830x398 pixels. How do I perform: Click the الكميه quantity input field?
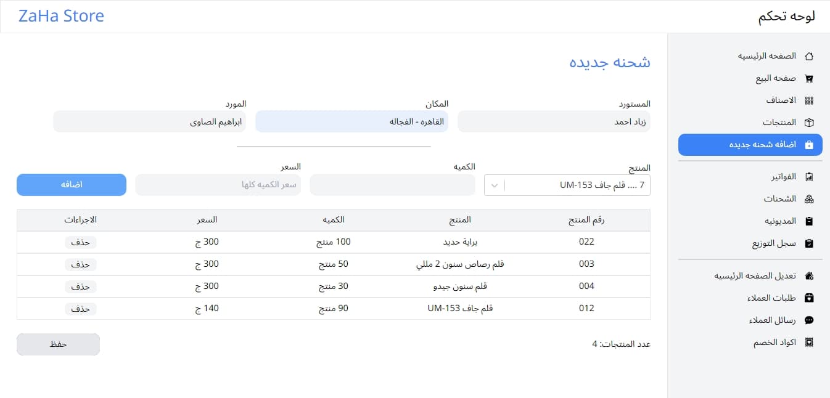click(392, 185)
